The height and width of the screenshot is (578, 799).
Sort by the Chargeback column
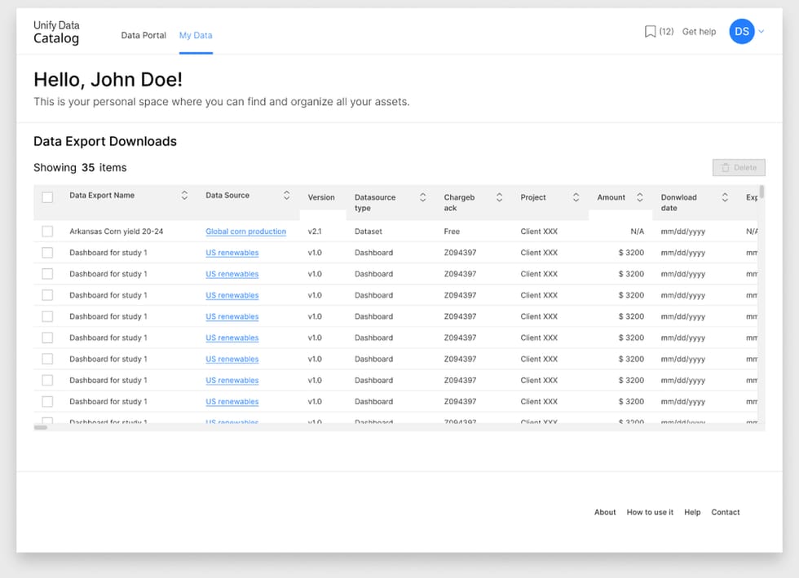[499, 197]
